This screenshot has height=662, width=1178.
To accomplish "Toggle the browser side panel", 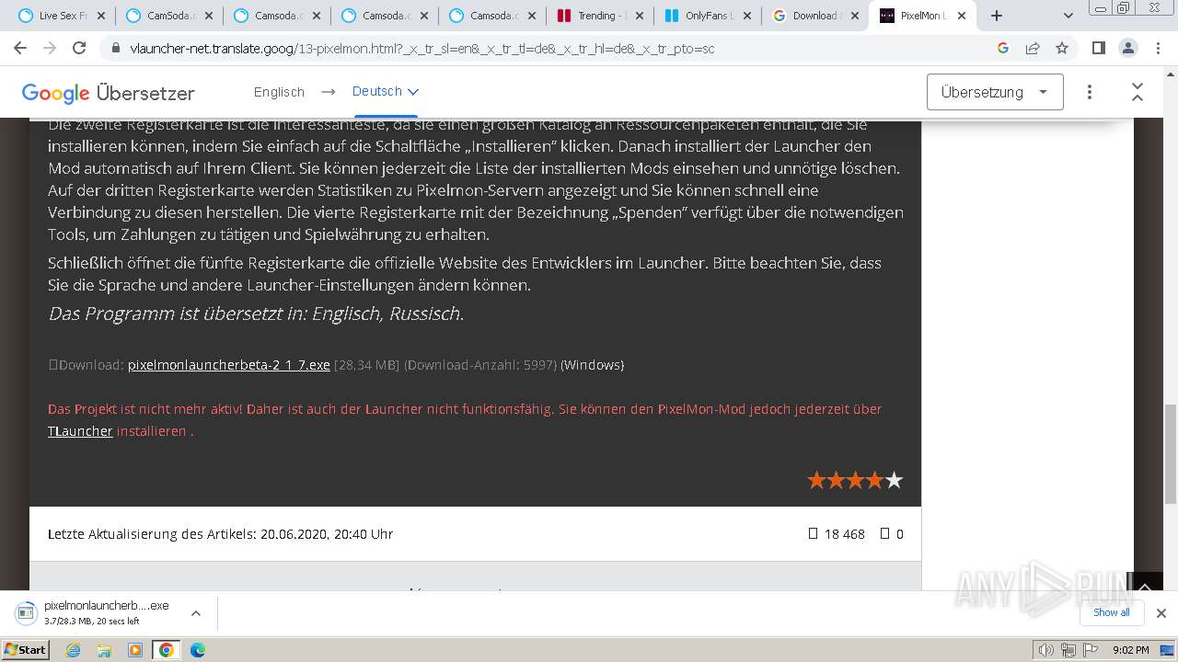I will pos(1098,48).
